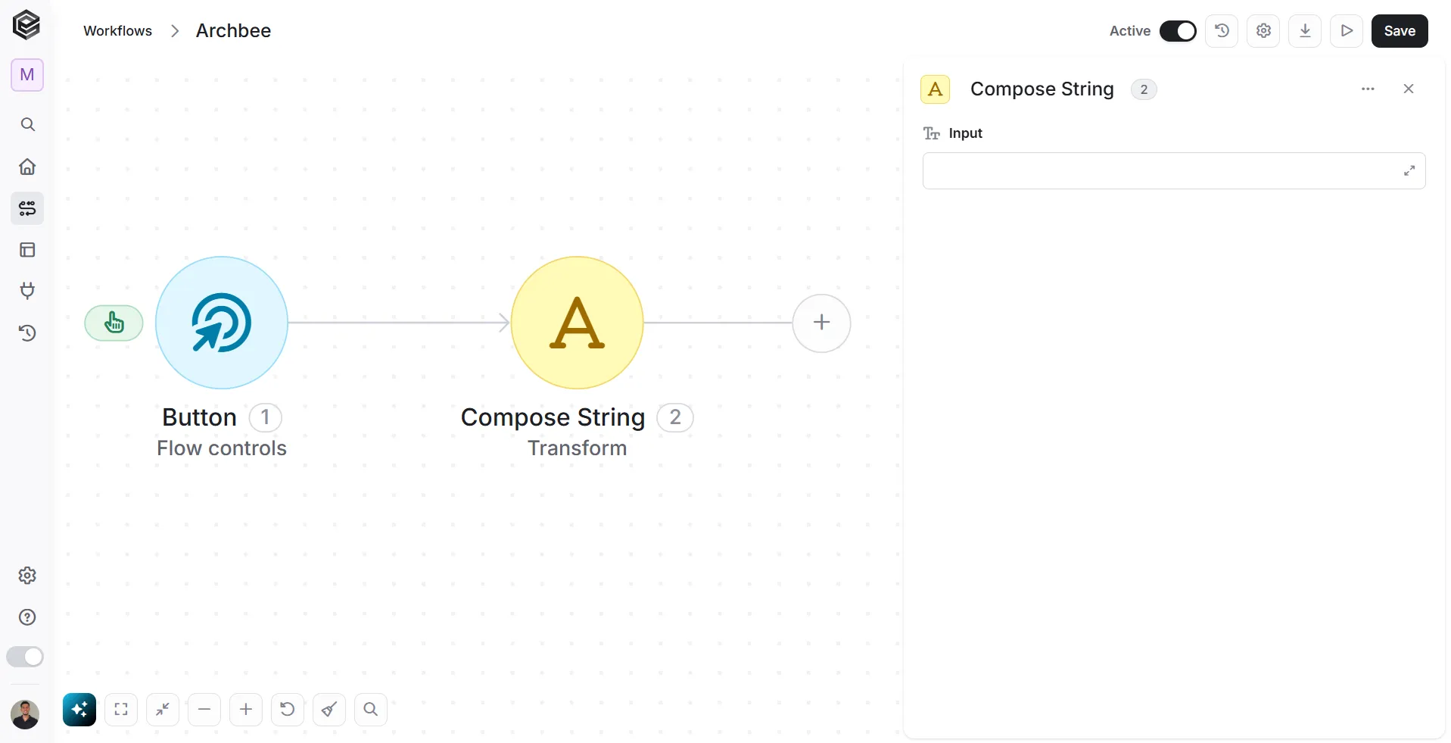The width and height of the screenshot is (1451, 743).
Task: Zoom in the canvas with plus icon
Action: tap(246, 710)
